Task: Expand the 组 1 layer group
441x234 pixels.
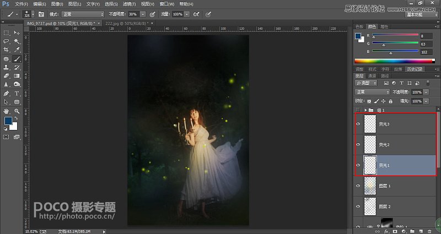Action: click(365, 110)
